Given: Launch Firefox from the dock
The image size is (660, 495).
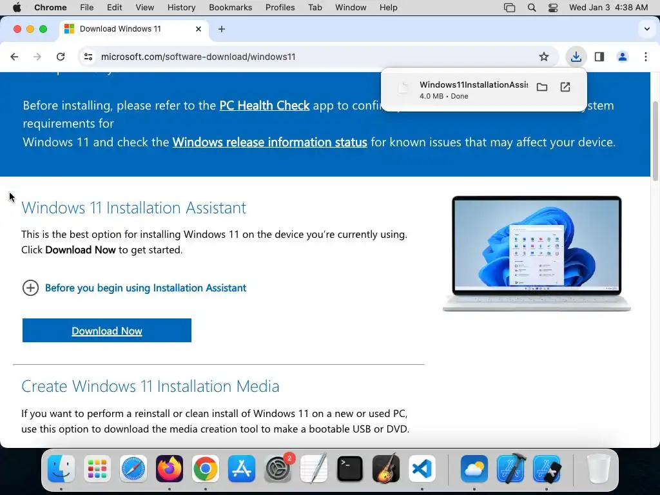Looking at the screenshot, I should point(170,469).
